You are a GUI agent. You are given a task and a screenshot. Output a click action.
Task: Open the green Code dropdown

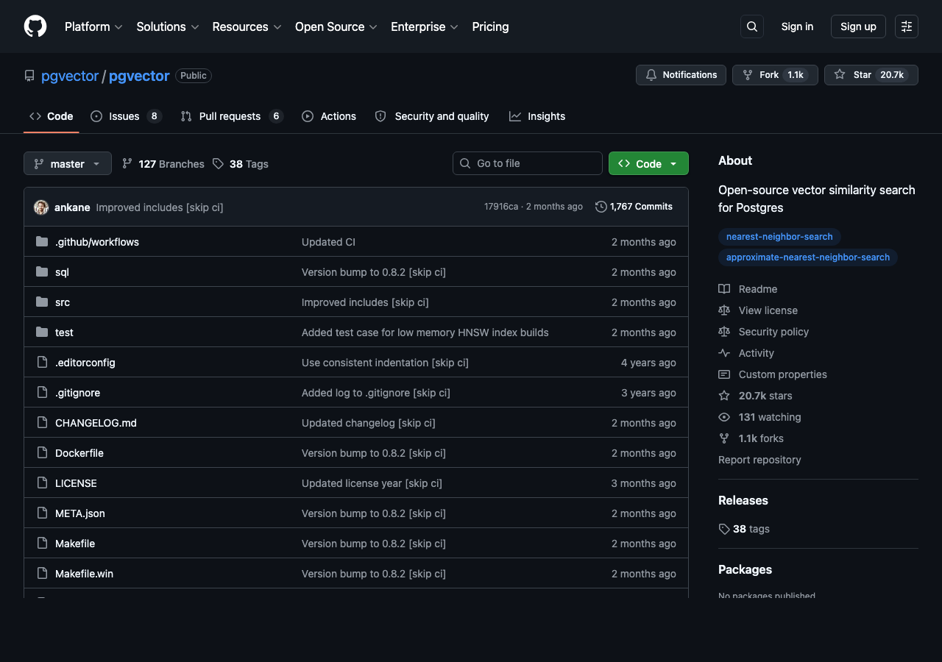coord(648,163)
